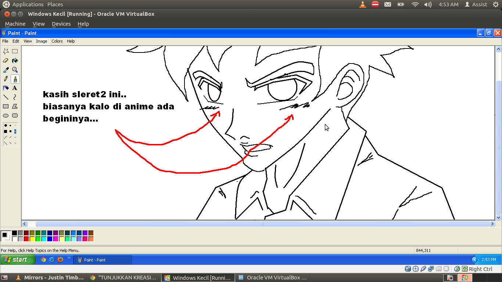Open the Paint Help menu
Image resolution: width=502 pixels, height=282 pixels.
pos(71,41)
